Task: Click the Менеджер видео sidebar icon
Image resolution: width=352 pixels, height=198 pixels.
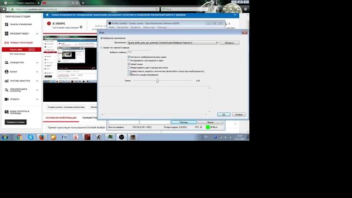Action: pyautogui.click(x=7, y=34)
